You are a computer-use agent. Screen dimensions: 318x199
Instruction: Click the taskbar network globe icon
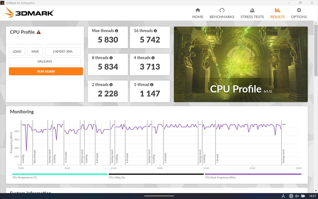click(x=291, y=196)
